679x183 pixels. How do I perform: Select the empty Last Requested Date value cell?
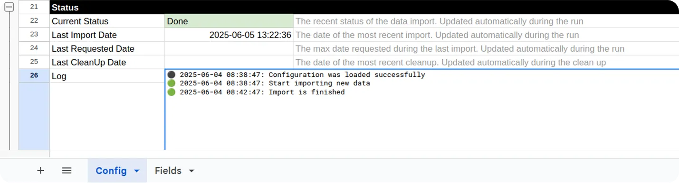coord(229,49)
